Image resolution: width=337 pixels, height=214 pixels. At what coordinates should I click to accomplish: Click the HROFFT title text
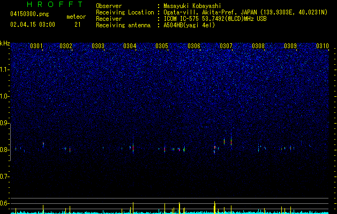55,4
